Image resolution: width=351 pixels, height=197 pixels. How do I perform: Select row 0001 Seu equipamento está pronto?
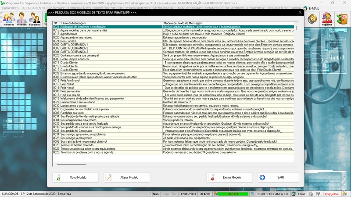tap(173, 120)
